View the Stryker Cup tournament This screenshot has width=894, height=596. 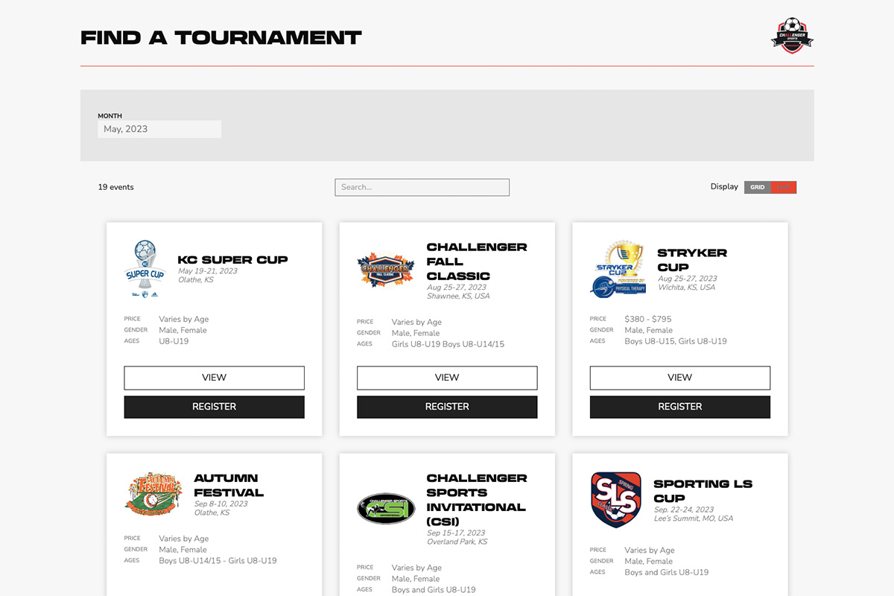click(680, 378)
